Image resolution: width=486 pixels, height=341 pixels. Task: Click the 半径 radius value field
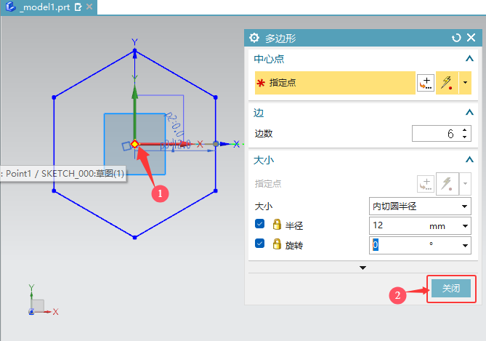400,226
